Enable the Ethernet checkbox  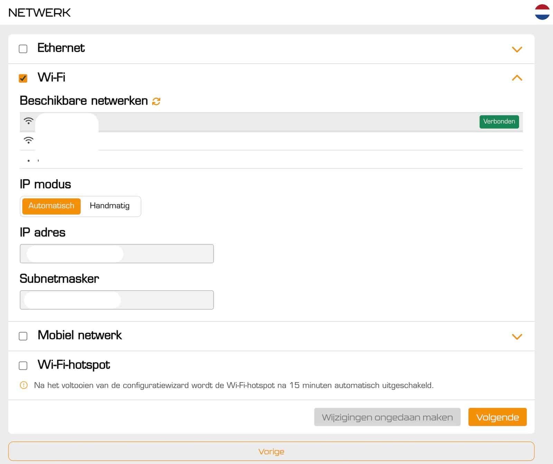[x=23, y=49]
